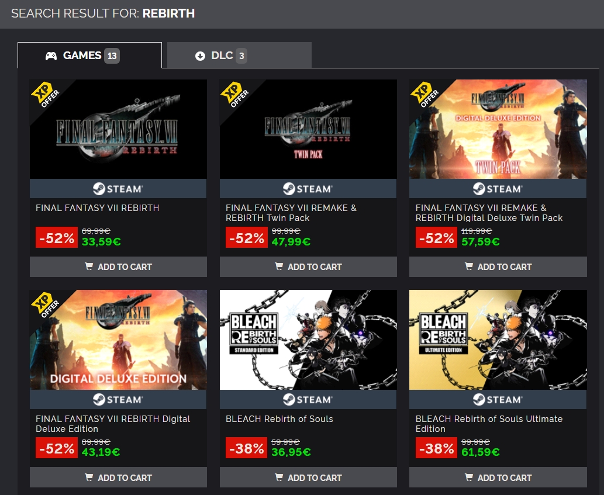Click XP Offer badge on Remake & Rebirth Twin Pack
The height and width of the screenshot is (495, 604).
(234, 94)
